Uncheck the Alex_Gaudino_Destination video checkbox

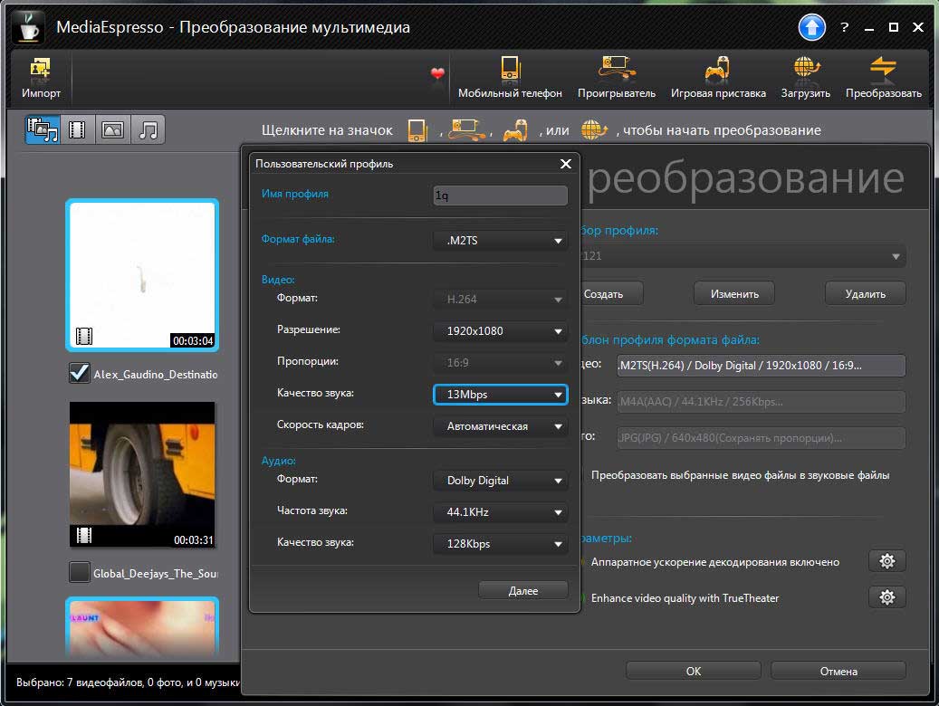(80, 373)
